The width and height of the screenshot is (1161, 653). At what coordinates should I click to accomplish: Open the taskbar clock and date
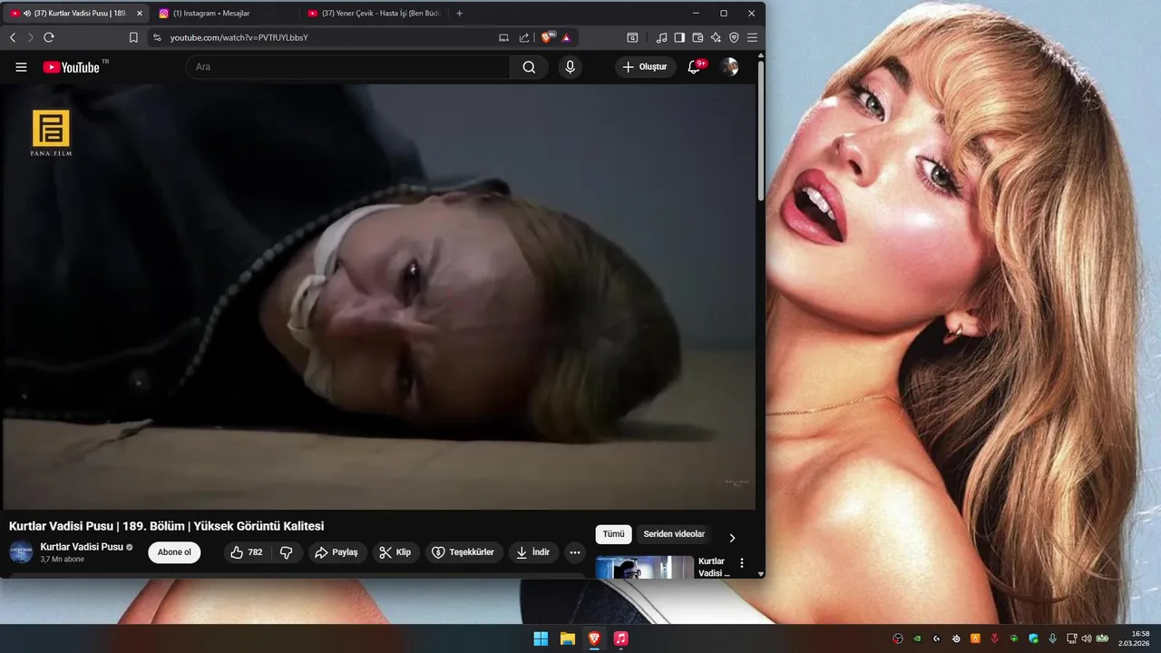tap(1134, 638)
